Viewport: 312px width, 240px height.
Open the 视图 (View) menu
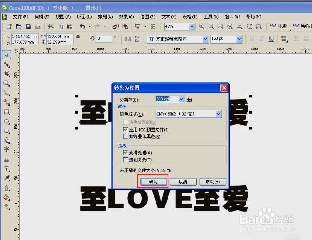[x=63, y=17]
